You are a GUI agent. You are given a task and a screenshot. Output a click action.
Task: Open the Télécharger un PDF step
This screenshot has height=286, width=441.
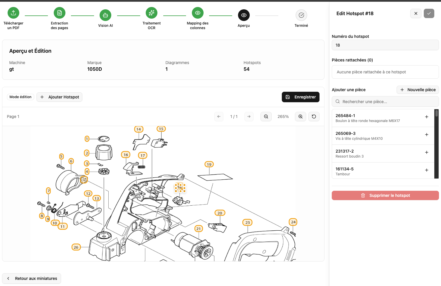click(13, 13)
